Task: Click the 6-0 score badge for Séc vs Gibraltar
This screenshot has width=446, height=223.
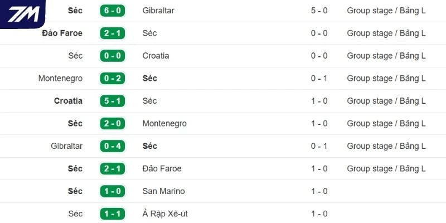Action: (111, 11)
